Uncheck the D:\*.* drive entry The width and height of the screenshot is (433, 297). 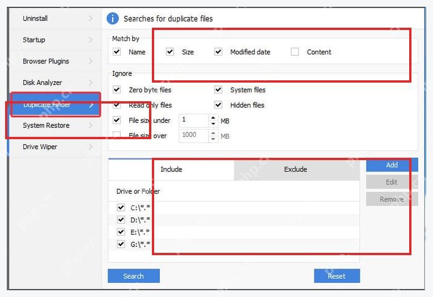(x=121, y=220)
